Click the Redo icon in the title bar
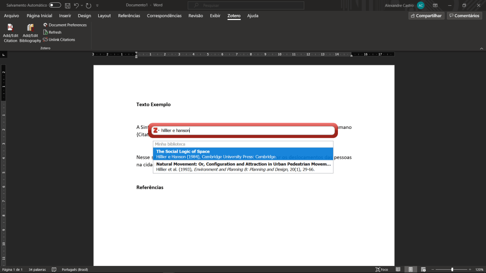Viewport: 486px width, 273px height. pos(88,5)
